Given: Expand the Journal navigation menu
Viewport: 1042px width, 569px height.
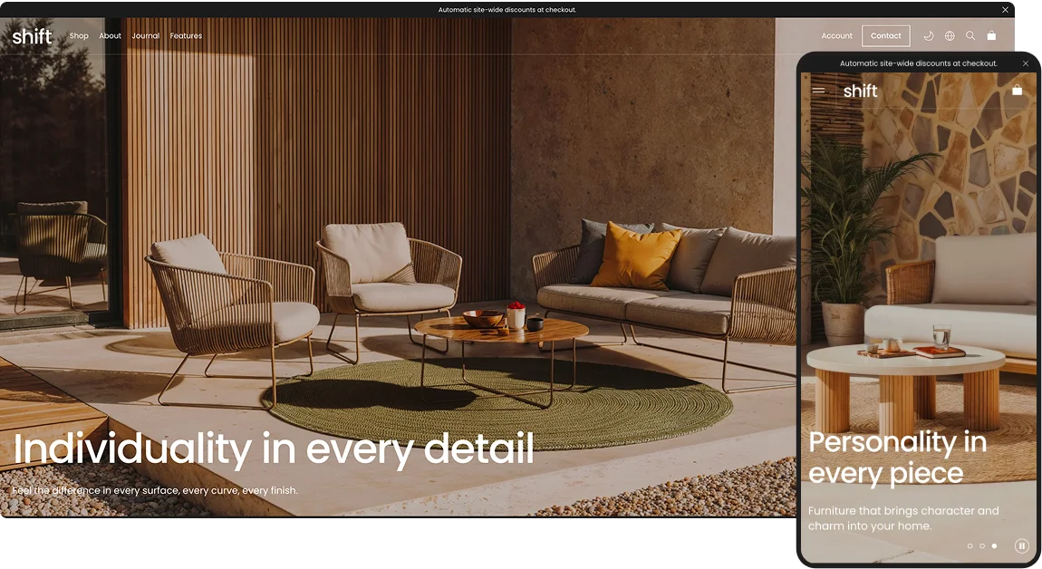Looking at the screenshot, I should pos(145,36).
